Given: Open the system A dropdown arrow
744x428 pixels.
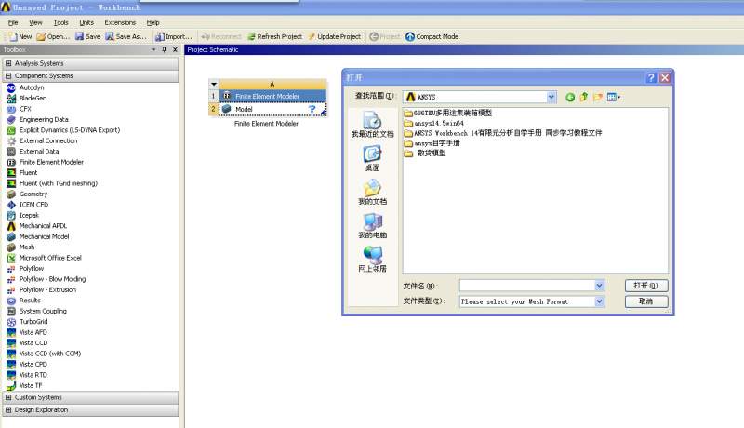Looking at the screenshot, I should click(214, 84).
